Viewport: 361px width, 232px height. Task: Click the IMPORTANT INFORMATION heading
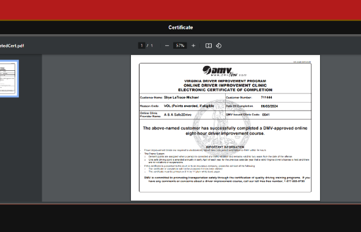coord(225,147)
